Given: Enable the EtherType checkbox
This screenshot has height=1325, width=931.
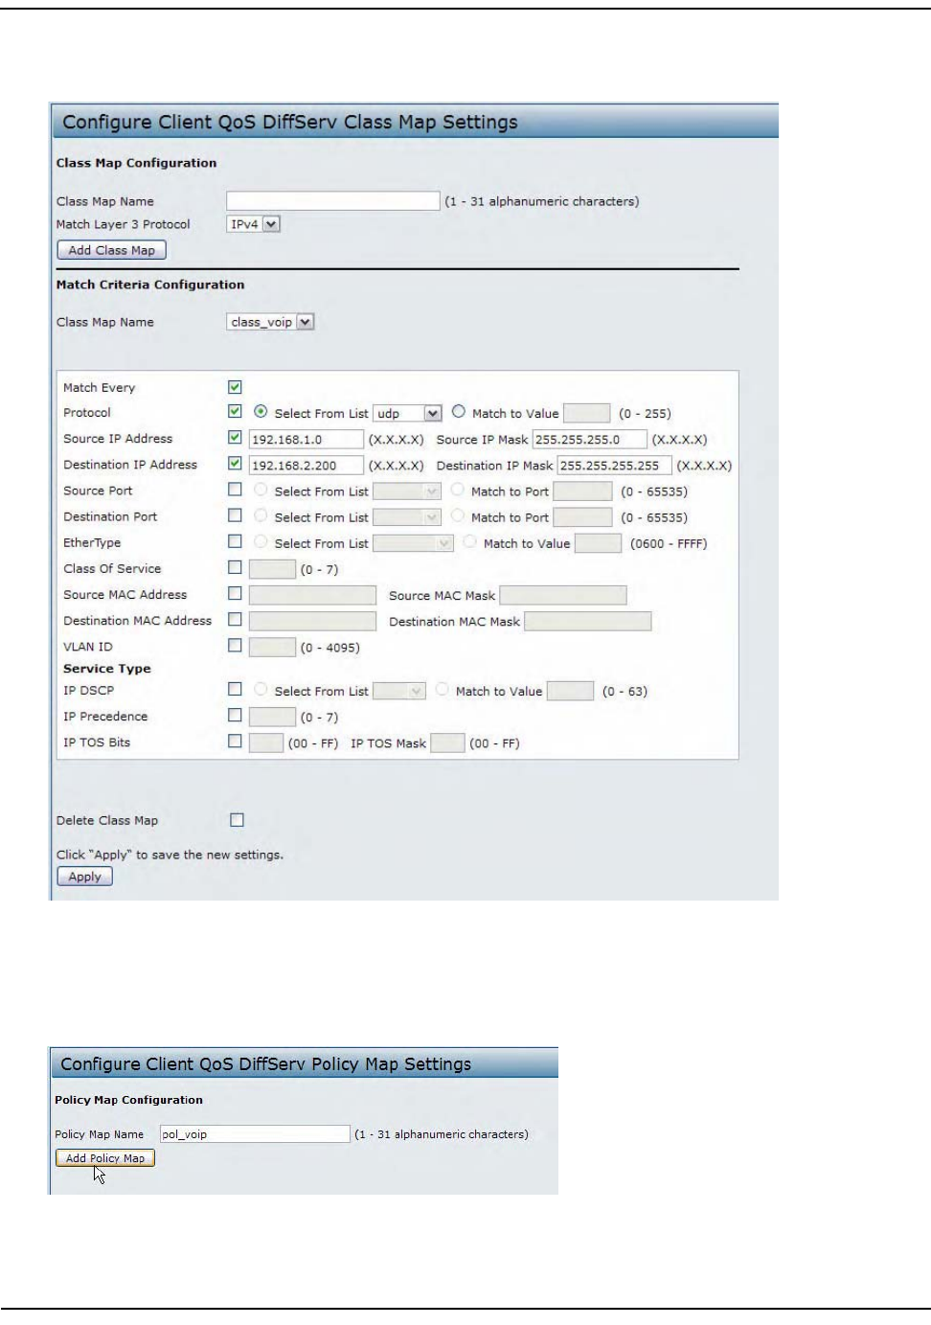Looking at the screenshot, I should point(235,540).
